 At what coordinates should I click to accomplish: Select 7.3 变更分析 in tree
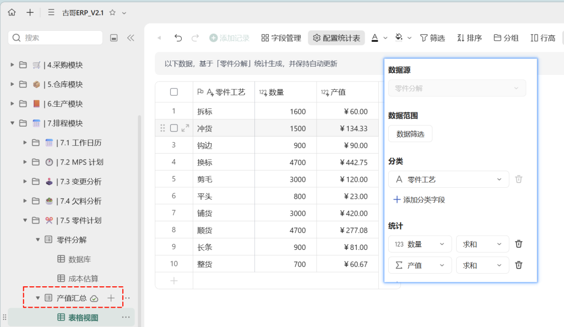coord(80,182)
